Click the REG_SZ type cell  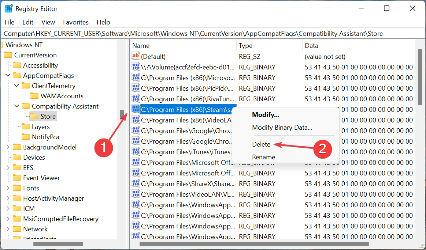(x=249, y=56)
